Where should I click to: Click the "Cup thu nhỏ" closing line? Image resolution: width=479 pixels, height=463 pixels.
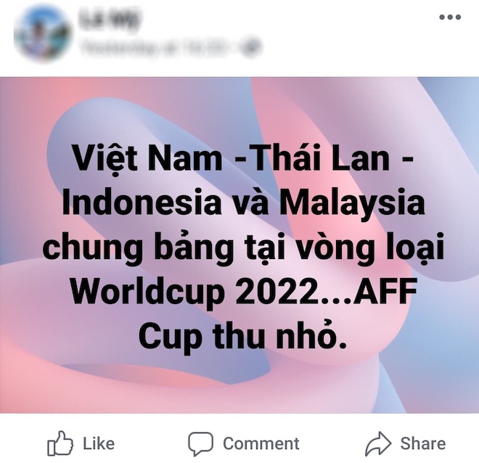pyautogui.click(x=243, y=336)
